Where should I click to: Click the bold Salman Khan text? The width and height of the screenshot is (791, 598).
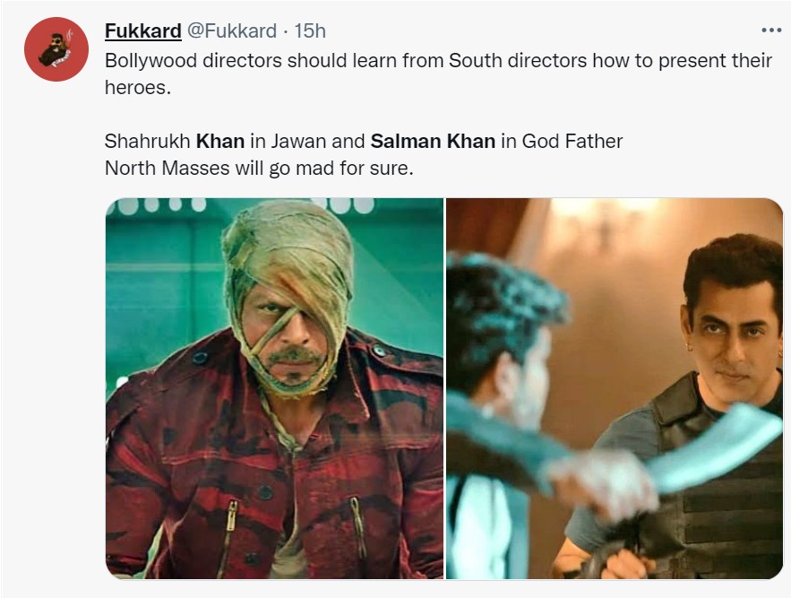point(433,141)
